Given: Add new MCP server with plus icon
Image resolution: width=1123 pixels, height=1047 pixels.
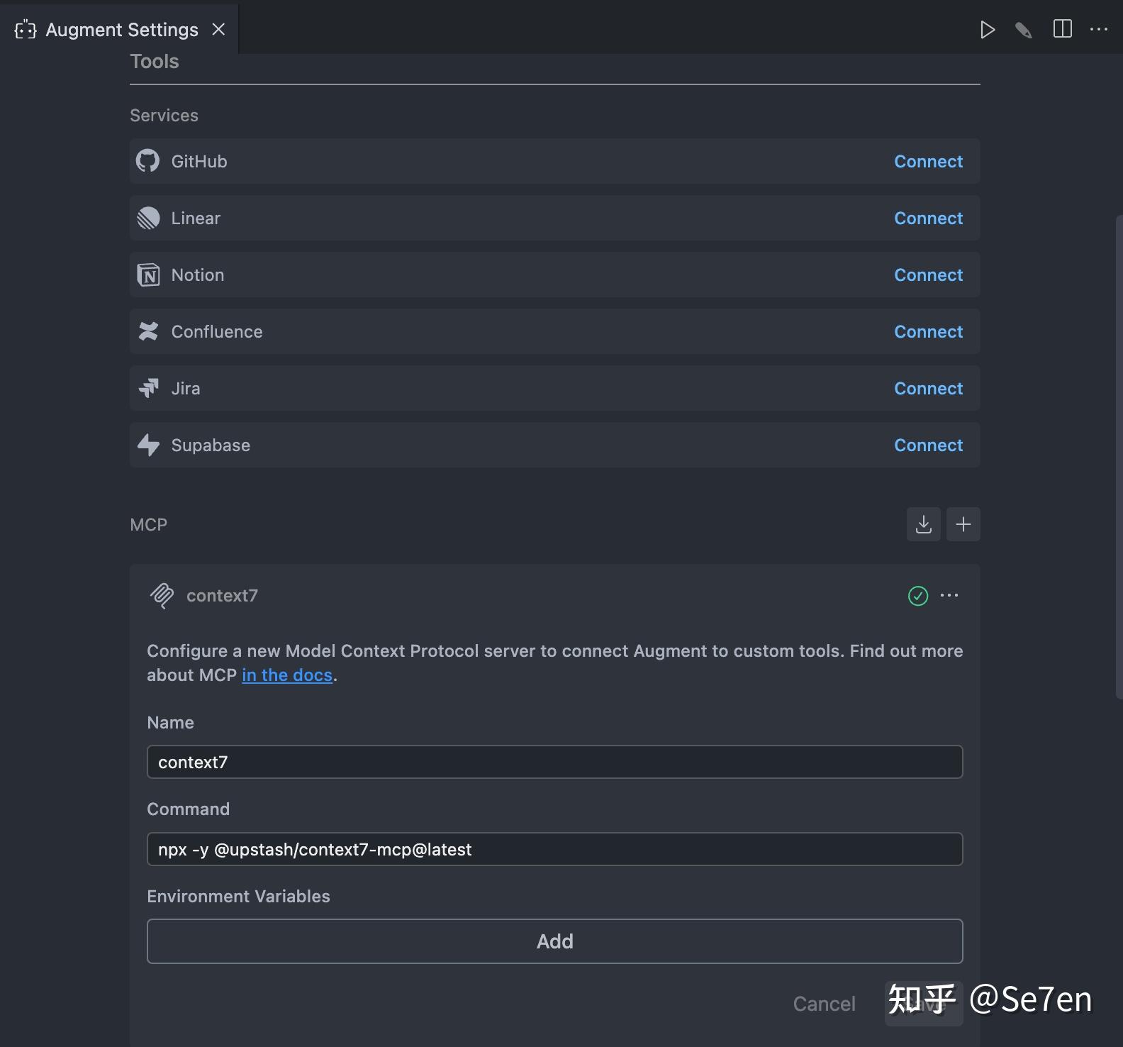Looking at the screenshot, I should [963, 524].
